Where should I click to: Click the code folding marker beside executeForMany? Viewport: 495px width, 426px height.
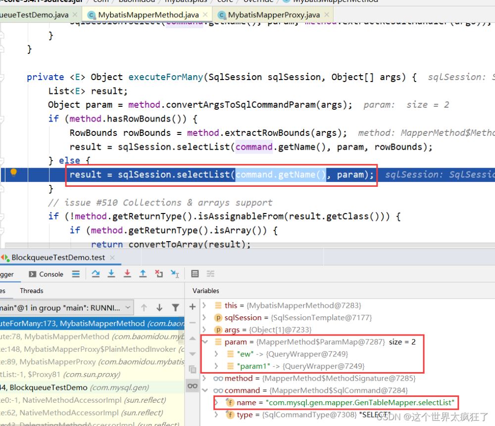(x=2, y=77)
